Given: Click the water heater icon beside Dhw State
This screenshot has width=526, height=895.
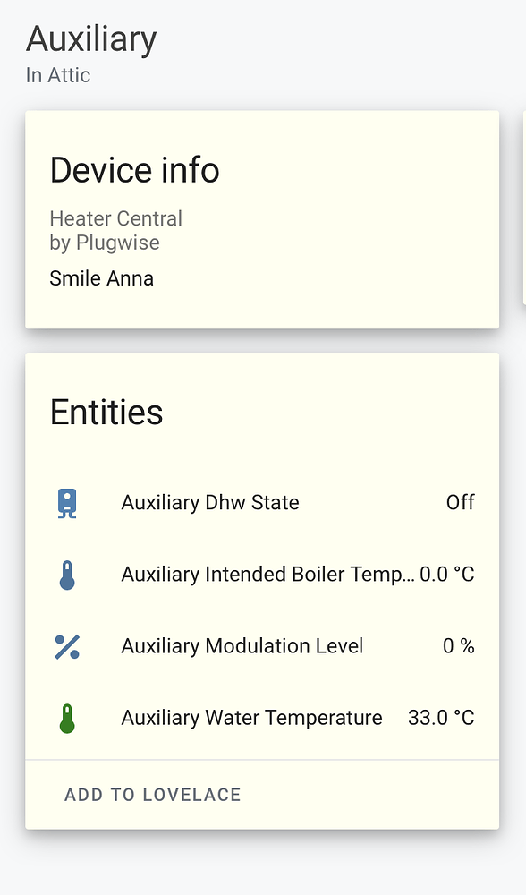Looking at the screenshot, I should 68,502.
